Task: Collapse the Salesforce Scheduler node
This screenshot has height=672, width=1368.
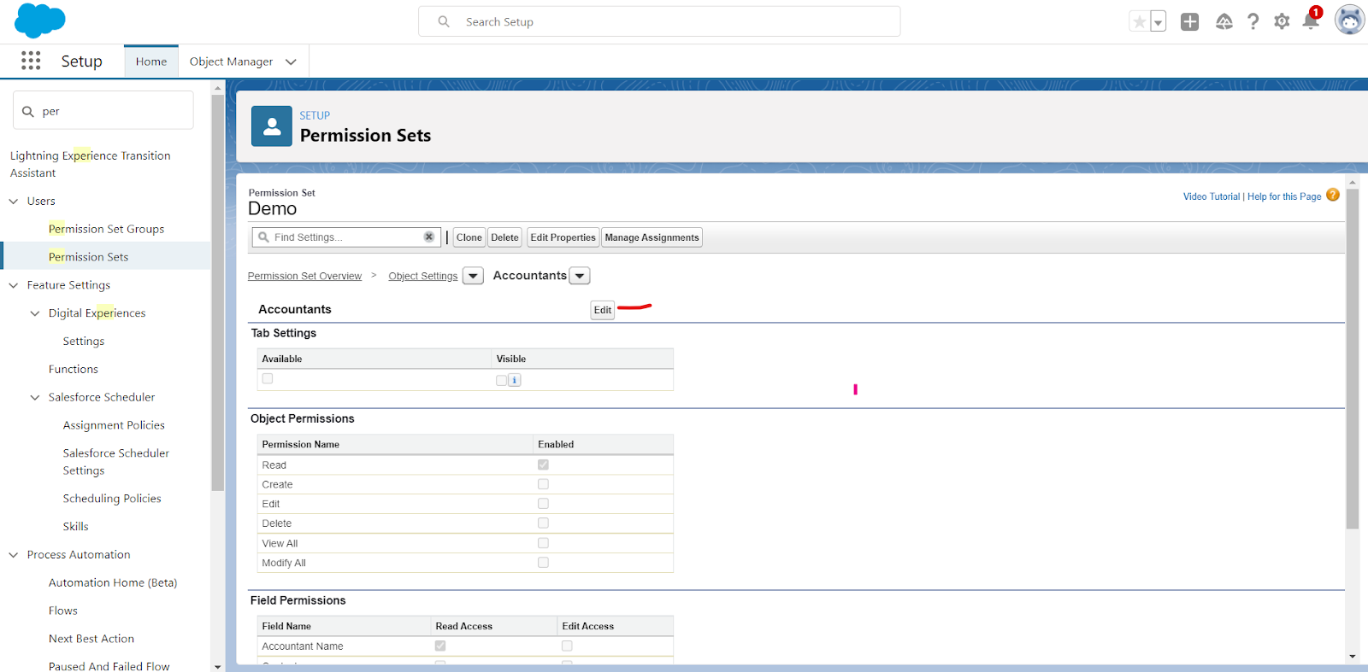Action: point(35,397)
